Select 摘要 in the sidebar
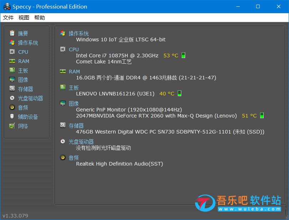Screen dimensions: 289x220 click(x=23, y=33)
